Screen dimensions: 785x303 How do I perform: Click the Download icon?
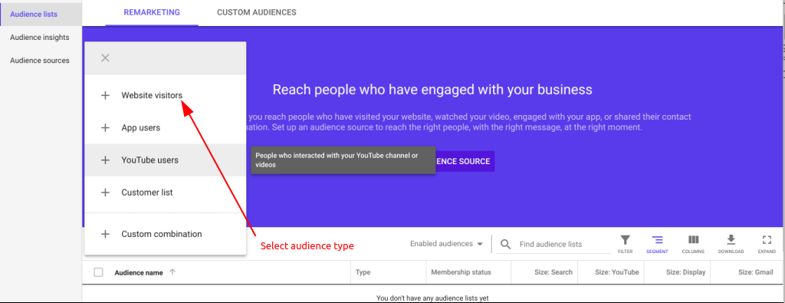click(x=731, y=239)
